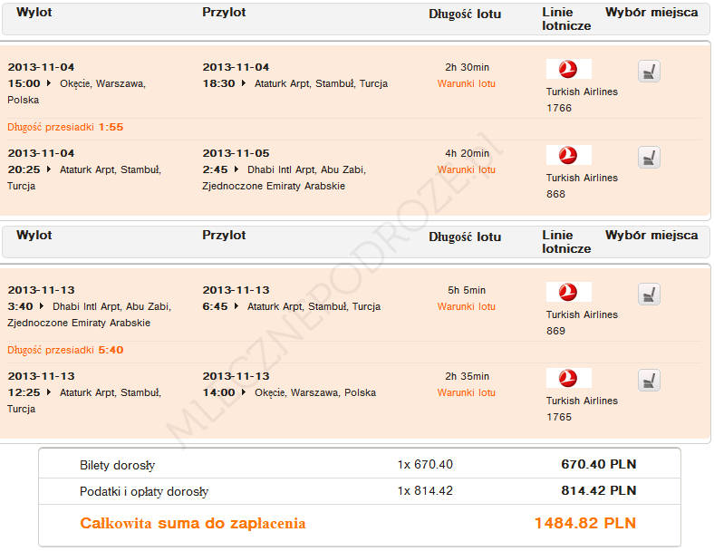
Task: Open seat selection for flight 869
Action: coord(649,295)
